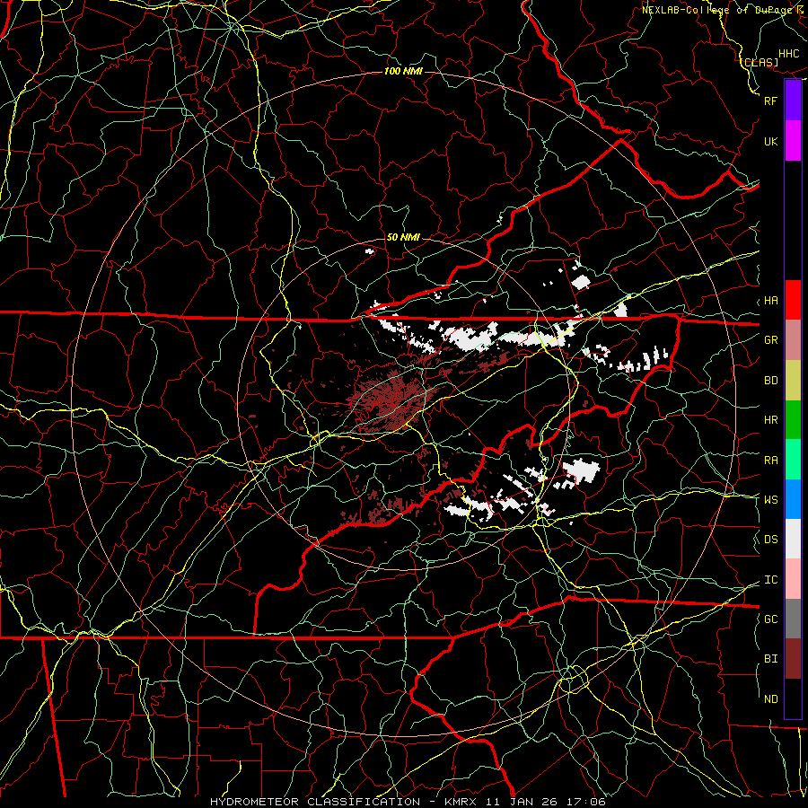Pick the RA light-green legend swatch
Viewport: 808px width, 808px height.
pyautogui.click(x=793, y=460)
